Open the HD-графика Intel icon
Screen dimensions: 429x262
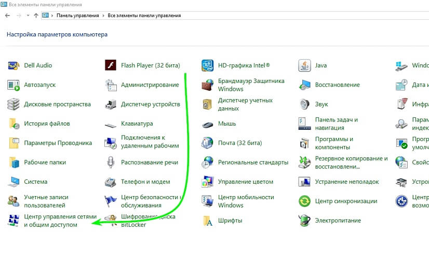pos(207,66)
